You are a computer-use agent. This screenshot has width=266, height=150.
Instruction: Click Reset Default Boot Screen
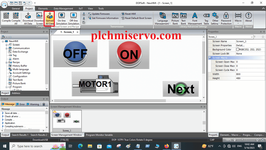click(x=137, y=18)
